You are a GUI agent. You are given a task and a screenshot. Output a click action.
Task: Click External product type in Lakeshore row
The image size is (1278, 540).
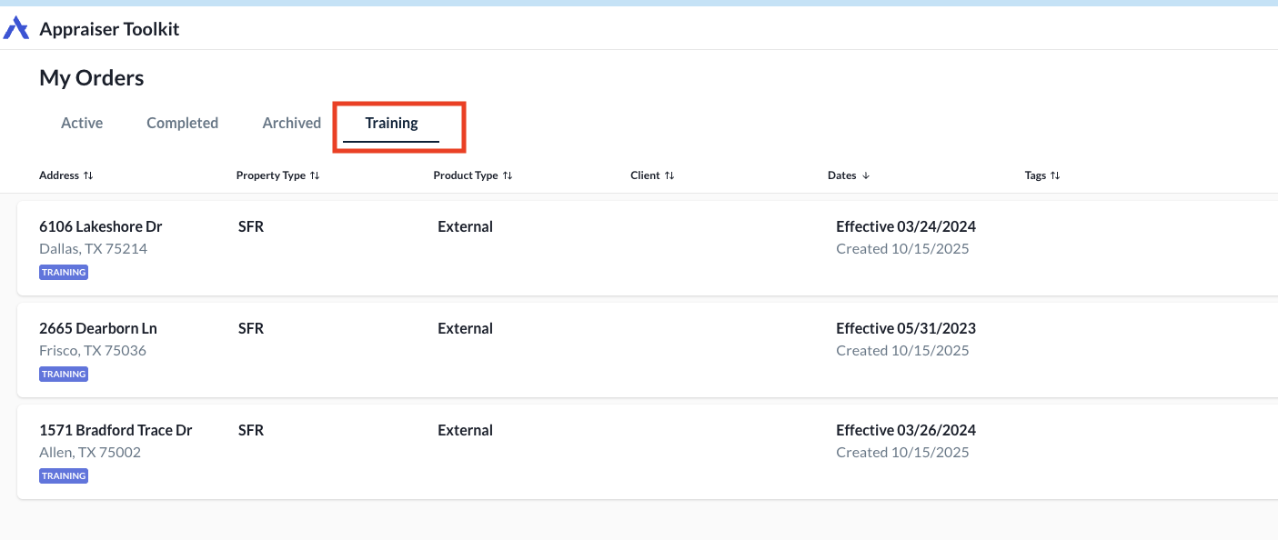click(x=465, y=226)
